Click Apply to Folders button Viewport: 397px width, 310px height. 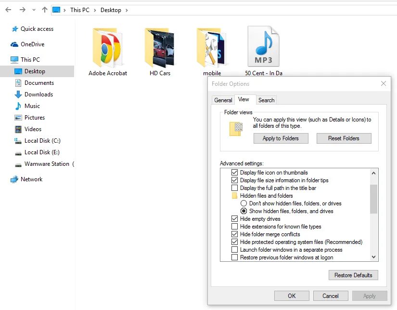281,138
